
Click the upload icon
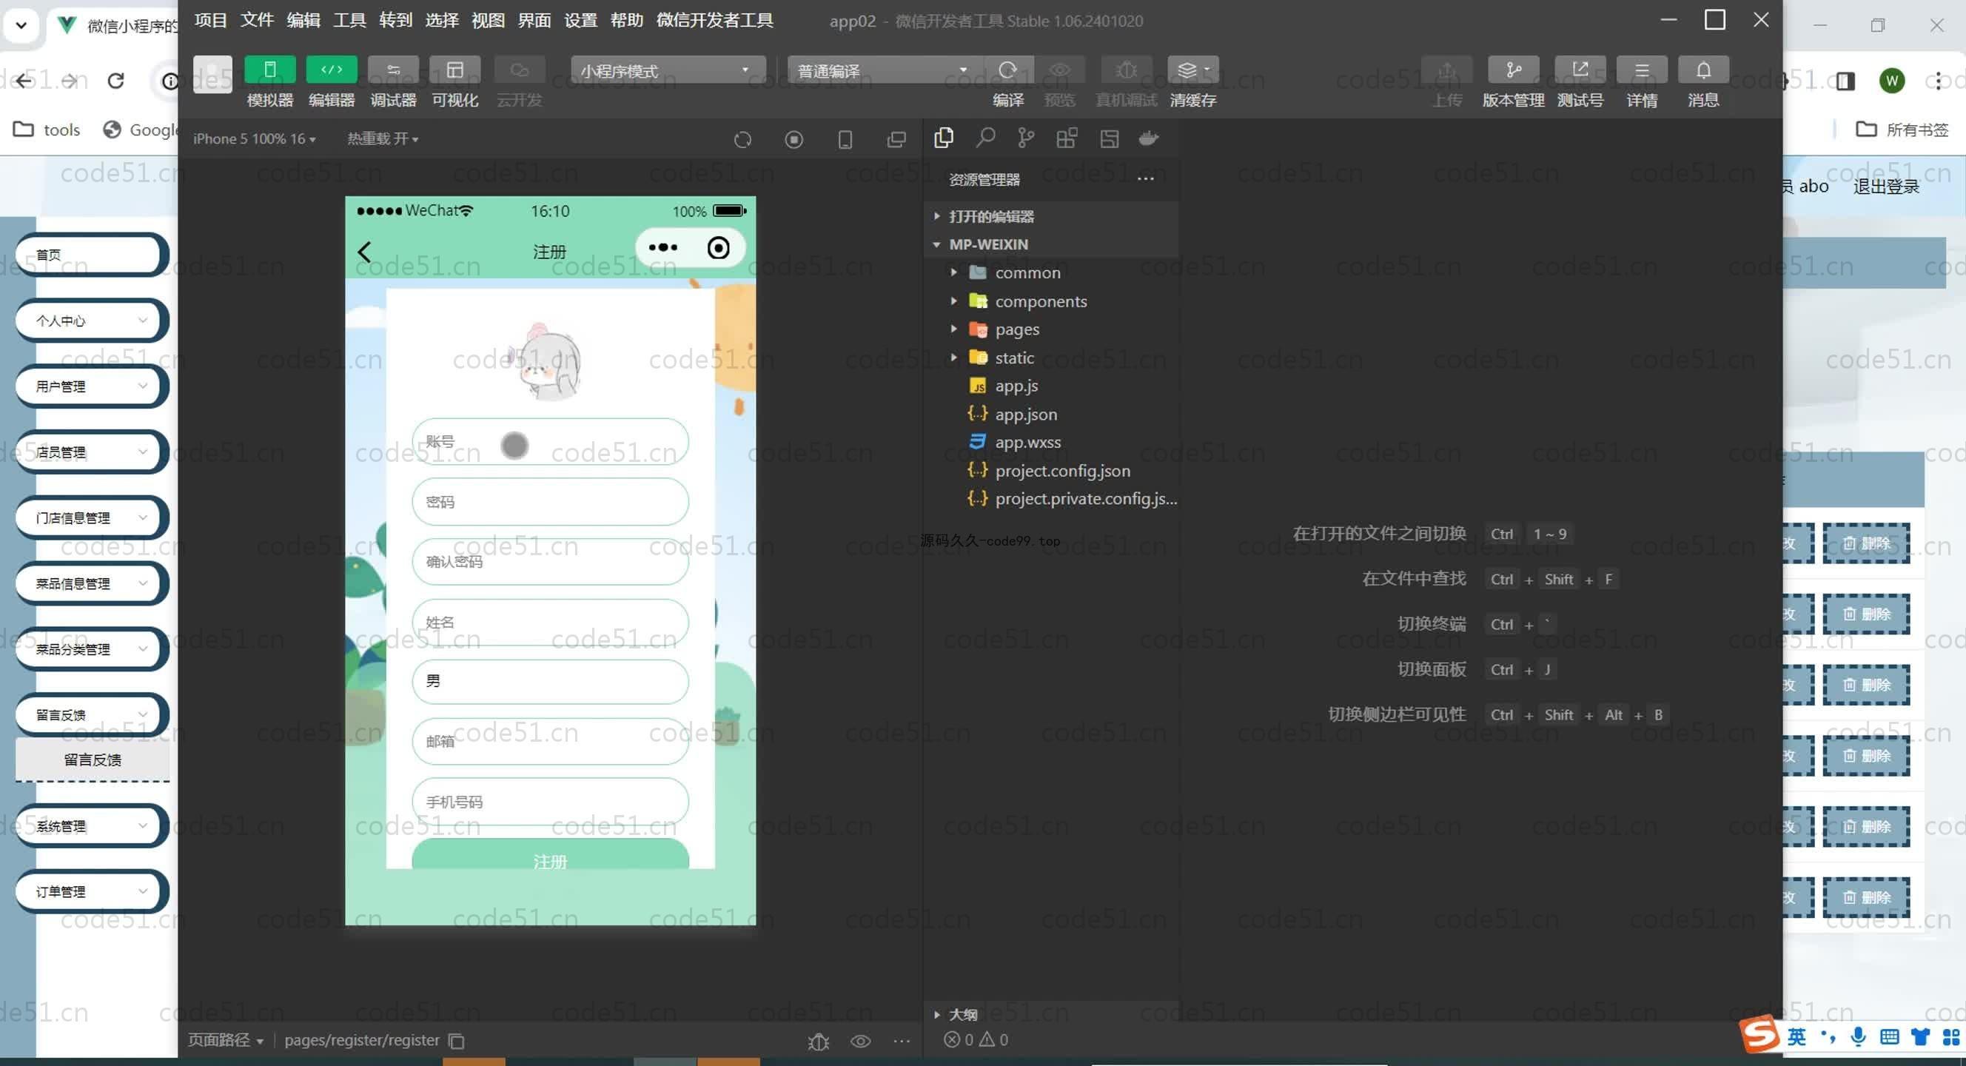coord(1446,70)
